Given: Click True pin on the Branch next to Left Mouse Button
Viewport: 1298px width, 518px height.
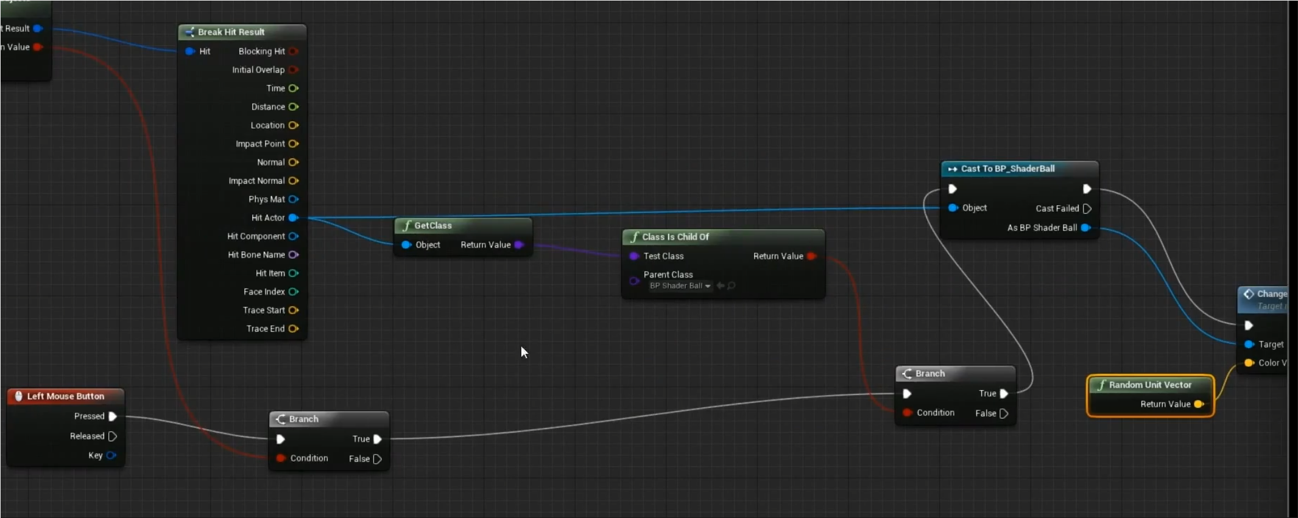Looking at the screenshot, I should point(378,439).
